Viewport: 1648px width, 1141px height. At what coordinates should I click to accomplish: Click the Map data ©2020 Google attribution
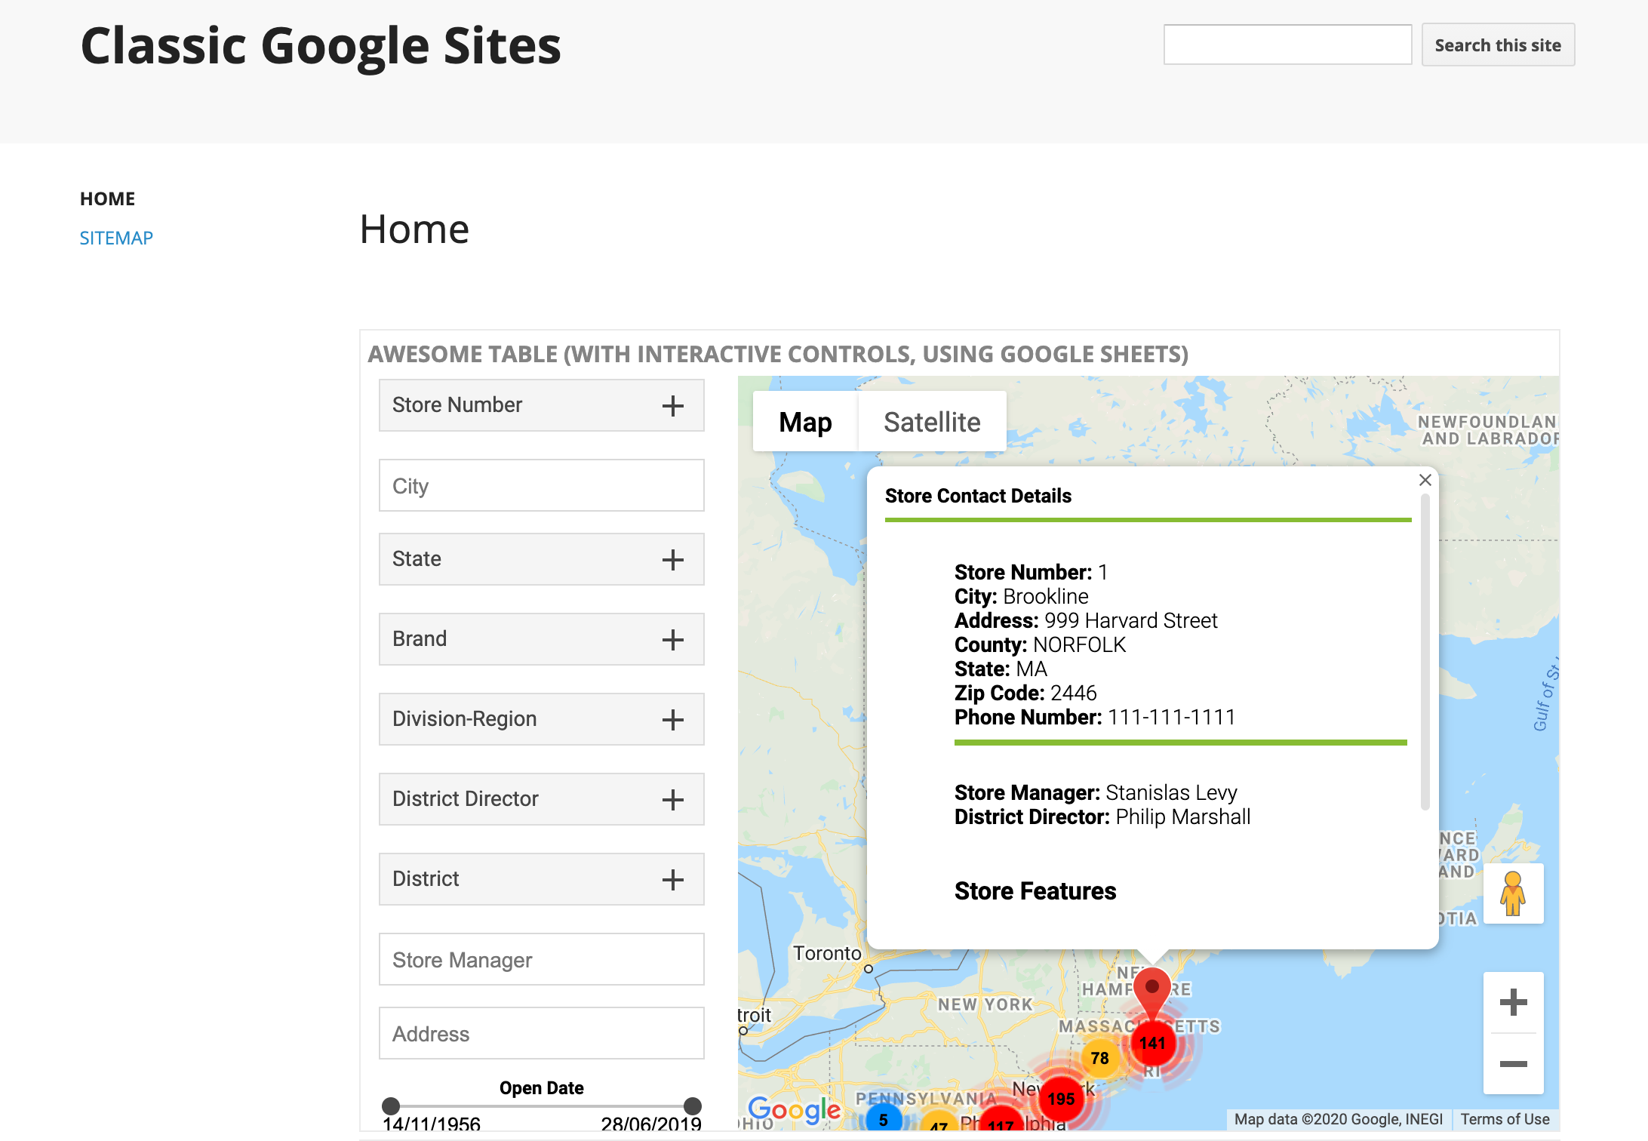1338,1119
